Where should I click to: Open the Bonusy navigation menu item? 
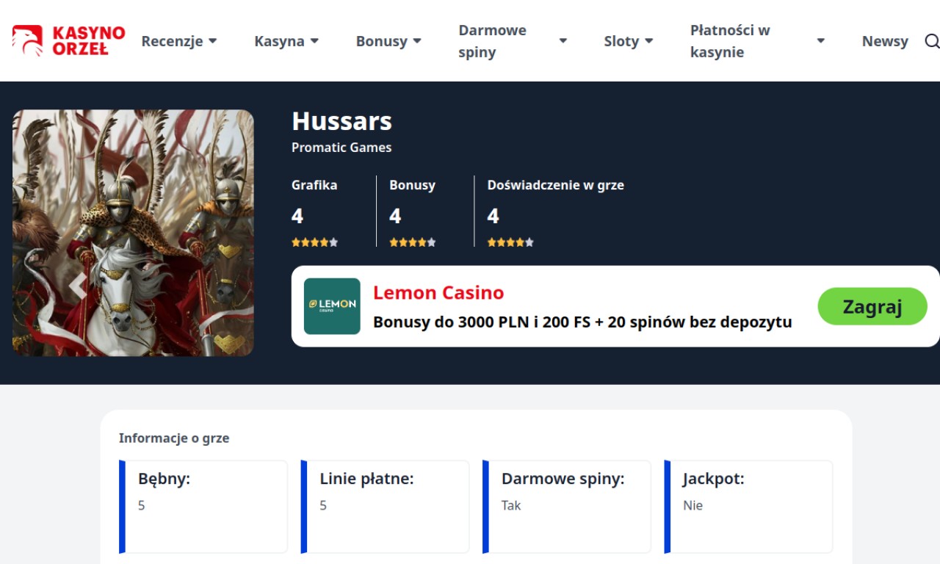381,41
